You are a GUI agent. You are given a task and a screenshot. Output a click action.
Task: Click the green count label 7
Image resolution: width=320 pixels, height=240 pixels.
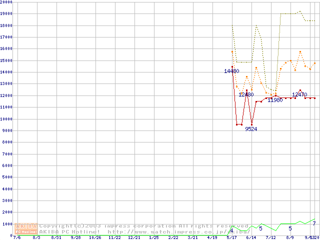[314, 223]
